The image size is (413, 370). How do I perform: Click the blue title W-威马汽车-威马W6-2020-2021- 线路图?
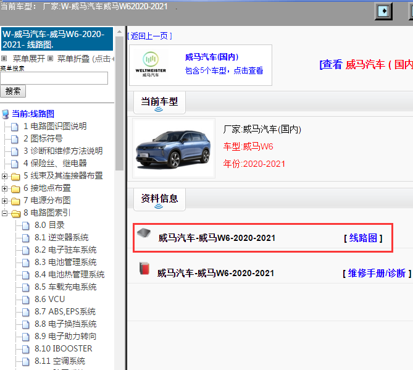coord(57,39)
